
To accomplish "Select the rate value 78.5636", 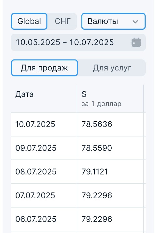I will (x=97, y=124).
